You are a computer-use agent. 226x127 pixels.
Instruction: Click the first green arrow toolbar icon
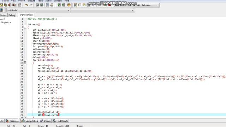(x=59, y=5)
